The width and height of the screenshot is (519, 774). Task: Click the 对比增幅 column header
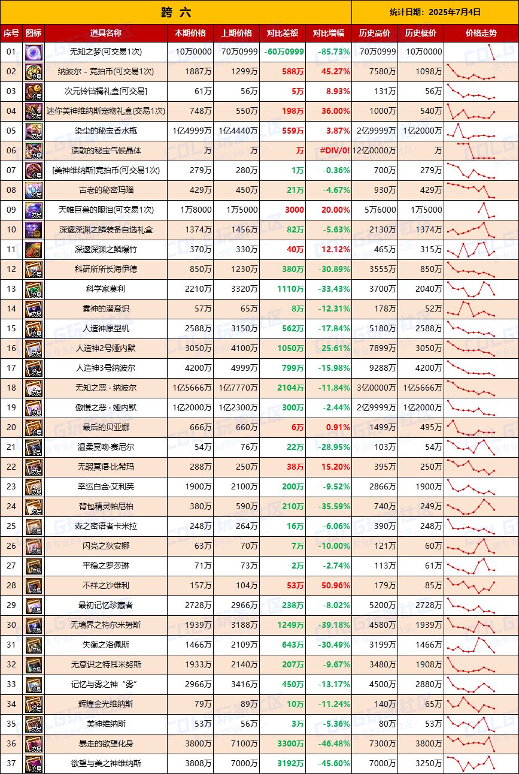coord(329,33)
